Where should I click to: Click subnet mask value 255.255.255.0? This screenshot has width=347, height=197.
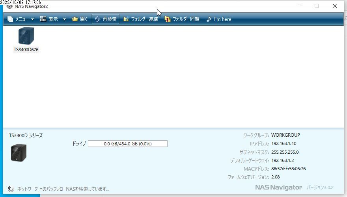coord(285,152)
